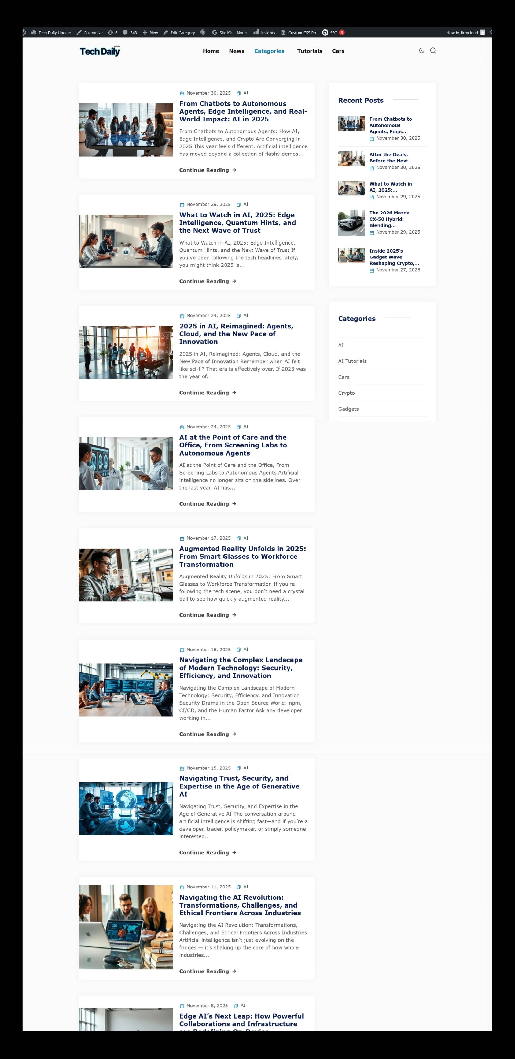515x1059 pixels.
Task: Open the Tutorials nav item
Action: point(310,51)
